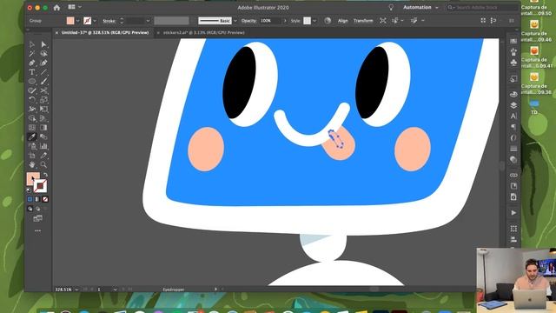Select the Direct Selection tool
This screenshot has width=556, height=313.
click(x=43, y=44)
